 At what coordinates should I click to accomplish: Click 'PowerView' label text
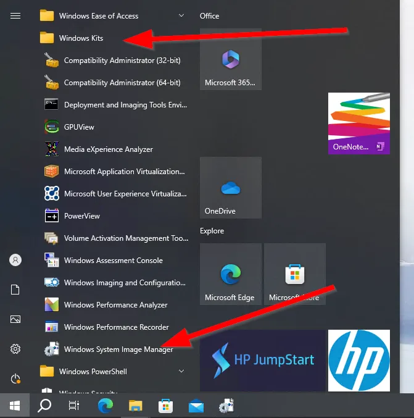[x=82, y=216]
